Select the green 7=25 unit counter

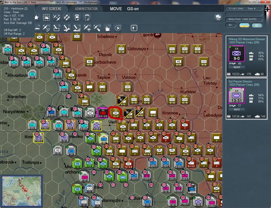click(x=90, y=138)
